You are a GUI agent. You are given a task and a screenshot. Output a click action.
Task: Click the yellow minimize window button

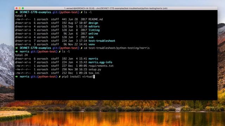pos(20,8)
